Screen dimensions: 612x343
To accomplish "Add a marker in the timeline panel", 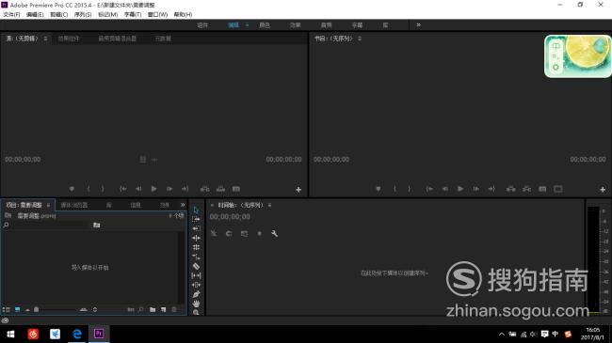I will (259, 233).
